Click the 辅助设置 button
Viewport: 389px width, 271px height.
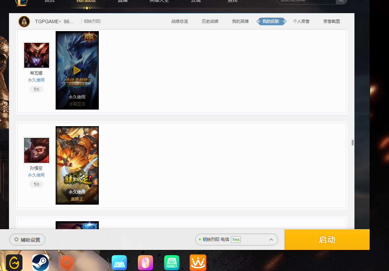click(27, 240)
